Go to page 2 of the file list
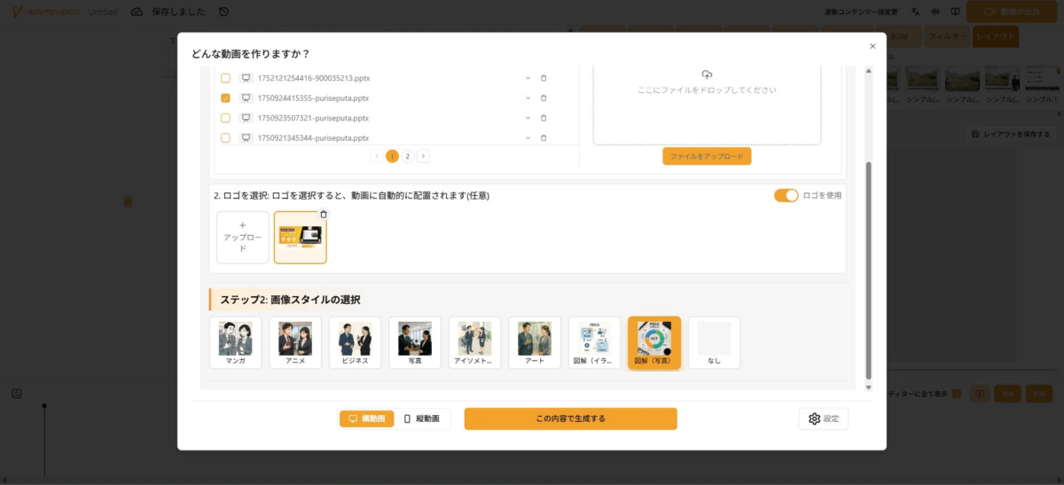This screenshot has height=485, width=1064. coord(407,156)
